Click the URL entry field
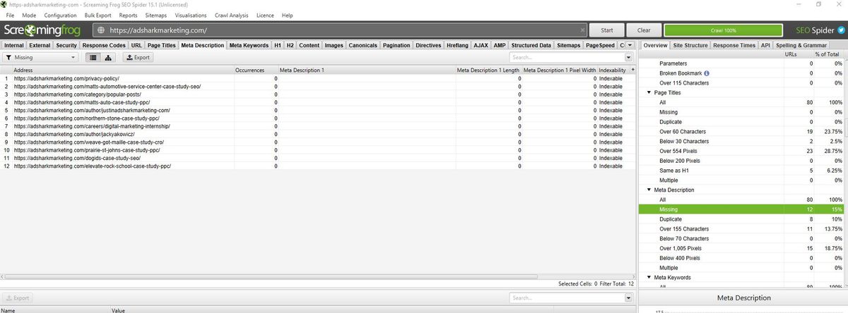 pos(341,30)
